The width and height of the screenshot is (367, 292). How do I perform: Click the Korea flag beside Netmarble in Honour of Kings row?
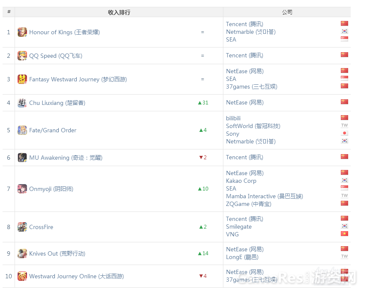(x=344, y=31)
